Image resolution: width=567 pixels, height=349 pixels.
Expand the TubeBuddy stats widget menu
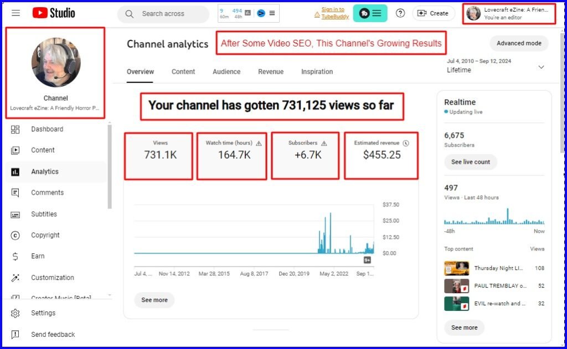pyautogui.click(x=272, y=13)
